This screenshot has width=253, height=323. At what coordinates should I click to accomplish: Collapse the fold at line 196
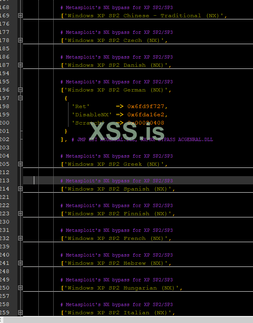(x=20, y=90)
